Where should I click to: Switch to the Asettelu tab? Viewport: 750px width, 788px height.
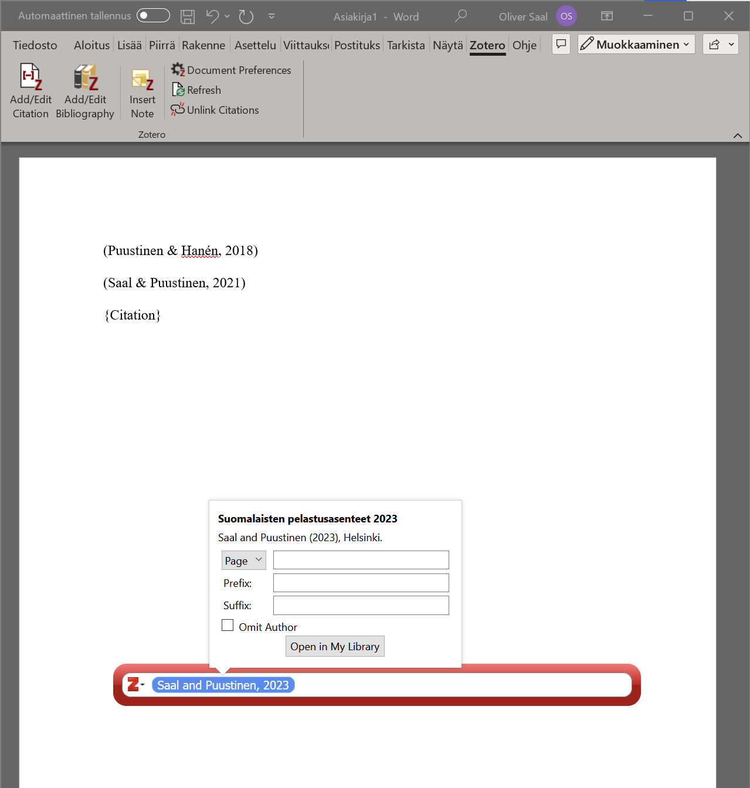[255, 45]
